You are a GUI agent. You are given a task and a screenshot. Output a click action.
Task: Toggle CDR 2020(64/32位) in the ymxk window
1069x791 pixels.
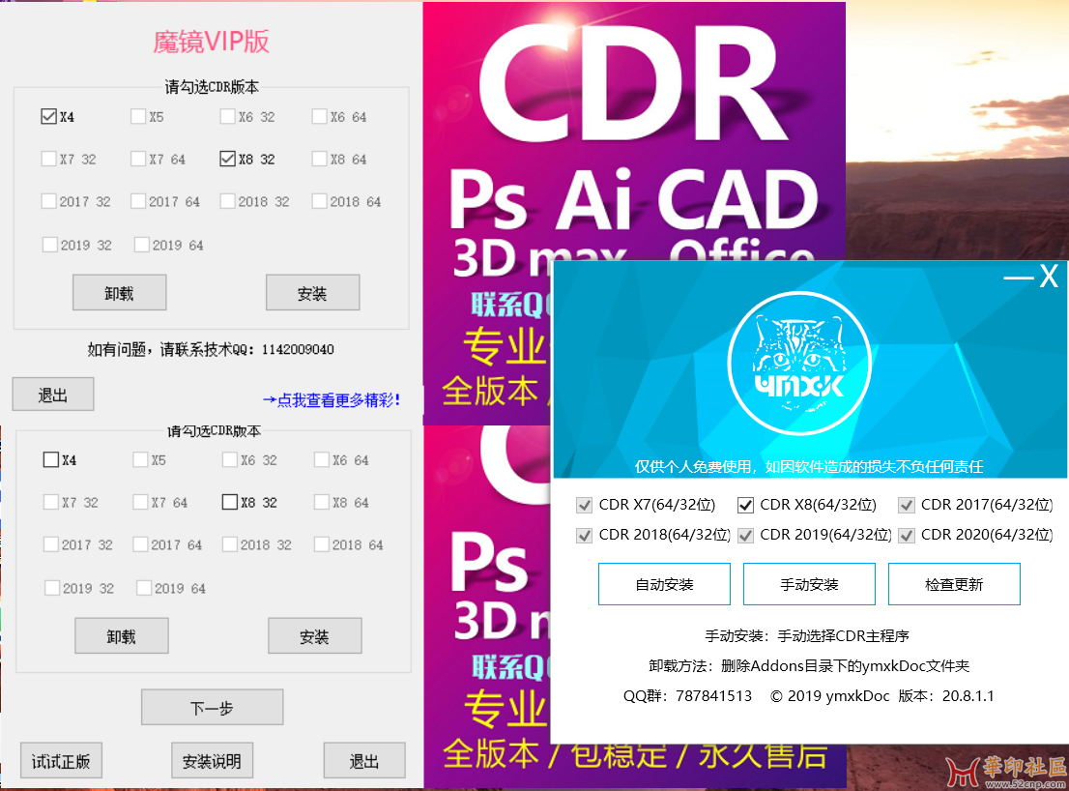point(906,536)
